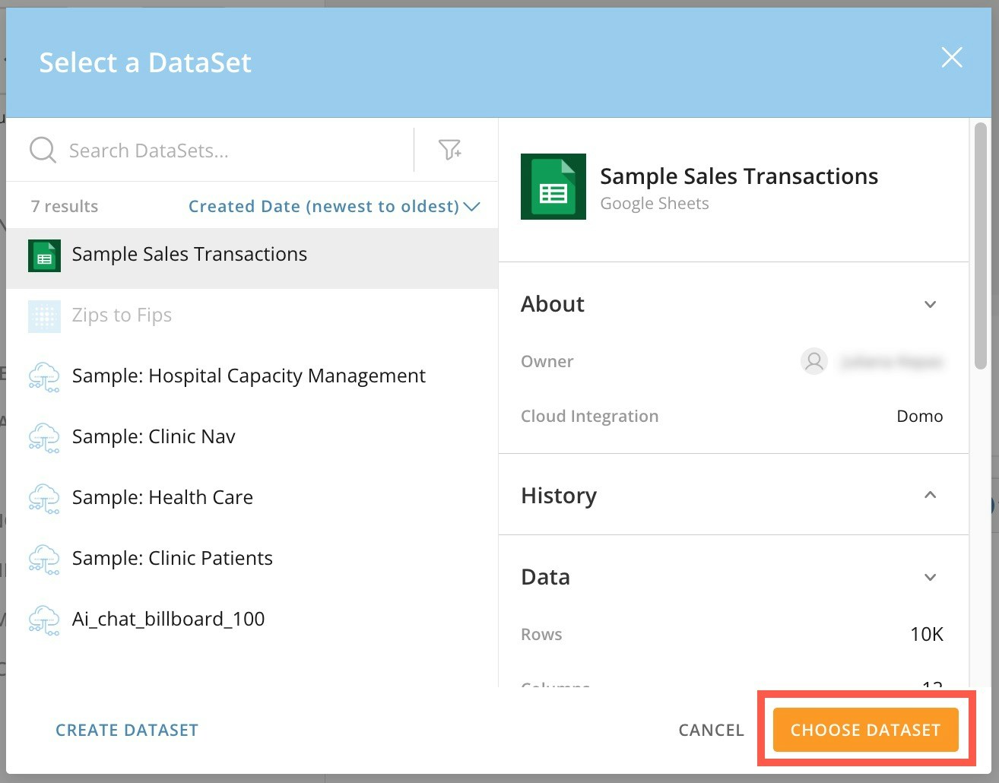Click the Google Sheets icon beside Sample Sales Transactions in list
Screen dimensions: 999x783
pos(44,255)
